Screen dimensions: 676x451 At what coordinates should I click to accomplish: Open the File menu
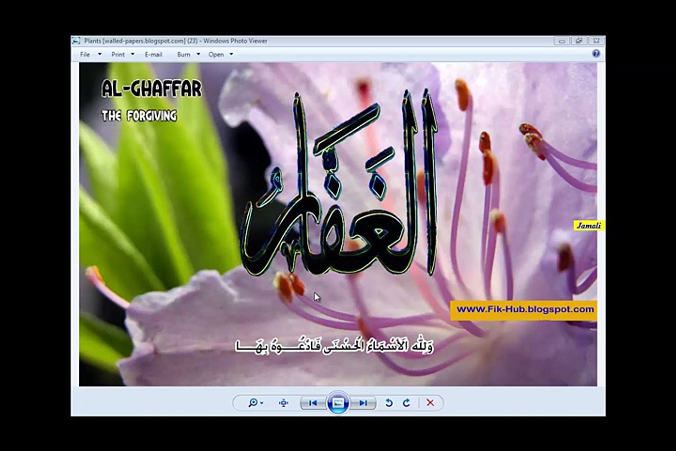click(x=85, y=54)
